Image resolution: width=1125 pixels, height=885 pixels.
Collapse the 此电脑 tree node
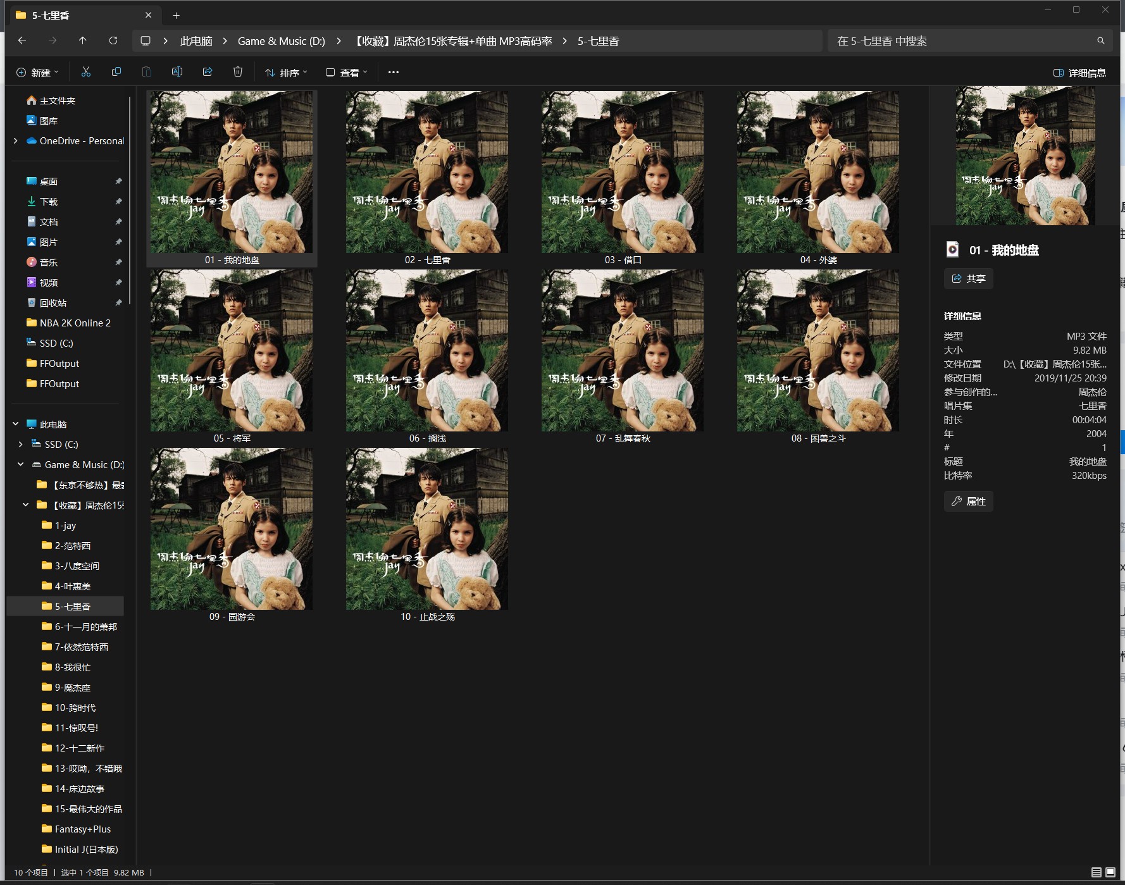(16, 424)
